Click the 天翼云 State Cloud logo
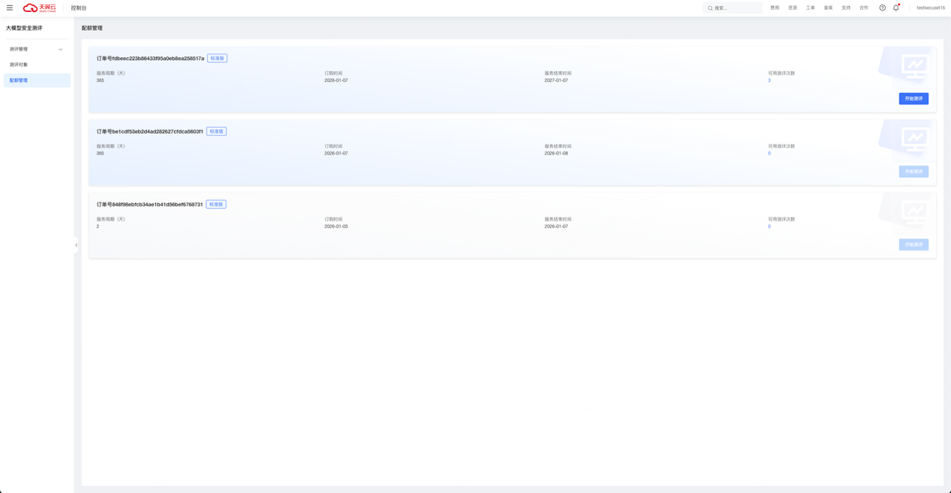This screenshot has width=951, height=493. pyautogui.click(x=40, y=8)
